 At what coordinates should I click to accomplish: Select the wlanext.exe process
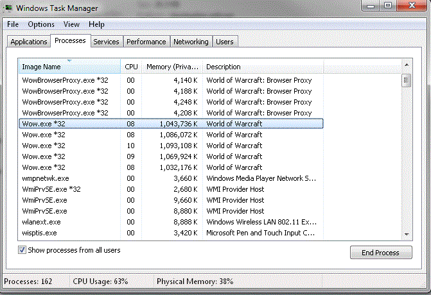pyautogui.click(x=171, y=222)
